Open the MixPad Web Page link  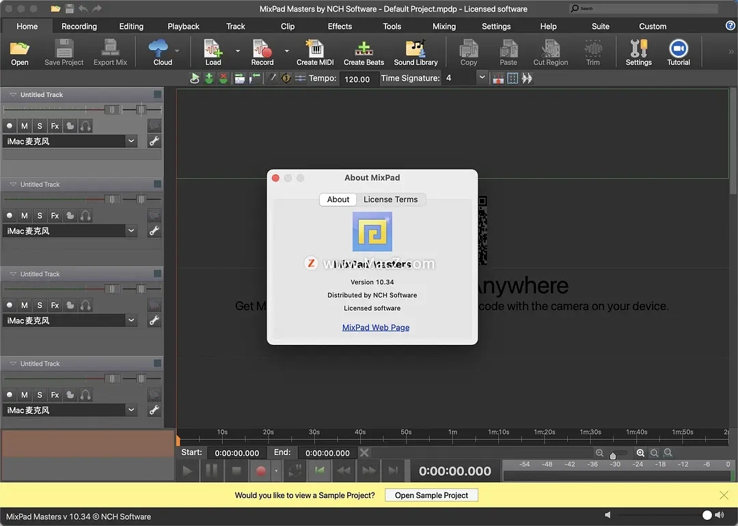point(376,327)
